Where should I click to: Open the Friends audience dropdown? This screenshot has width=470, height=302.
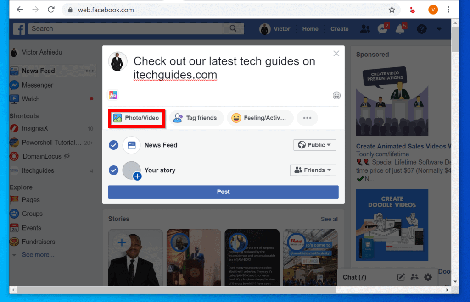pyautogui.click(x=313, y=170)
